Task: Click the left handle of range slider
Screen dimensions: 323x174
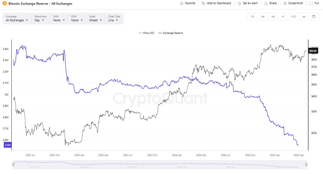Action: tap(13, 164)
